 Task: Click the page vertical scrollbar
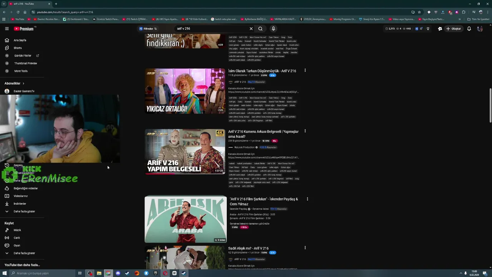pyautogui.click(x=490, y=106)
